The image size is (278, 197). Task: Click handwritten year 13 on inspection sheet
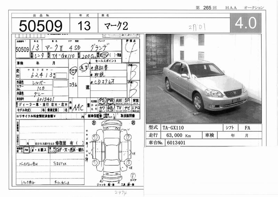tap(35, 48)
